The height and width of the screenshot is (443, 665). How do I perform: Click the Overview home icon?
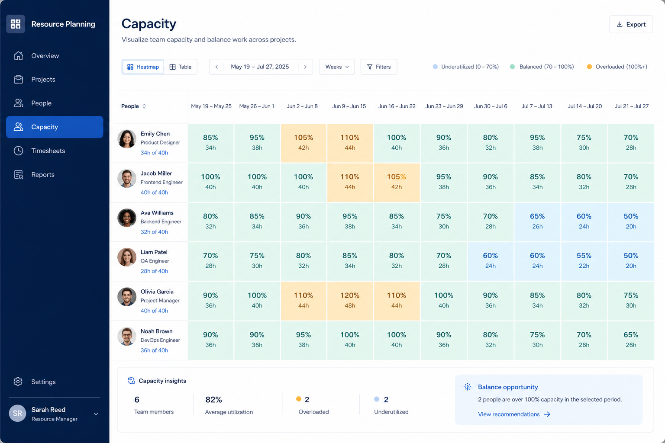pos(18,56)
